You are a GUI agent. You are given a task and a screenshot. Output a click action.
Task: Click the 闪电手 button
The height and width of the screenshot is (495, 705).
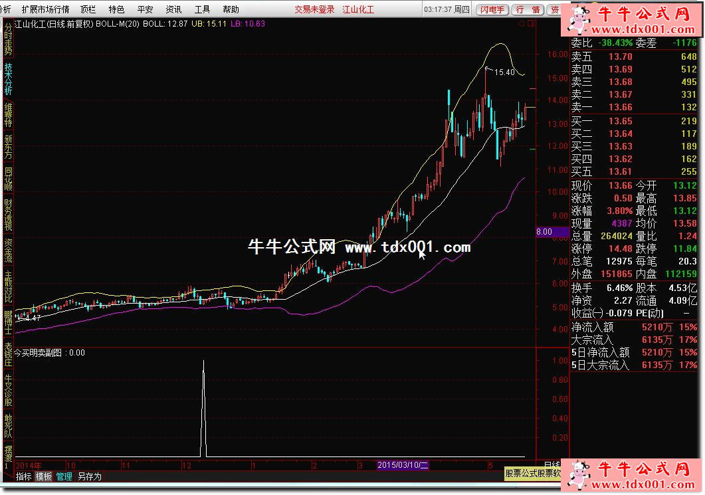[x=493, y=9]
